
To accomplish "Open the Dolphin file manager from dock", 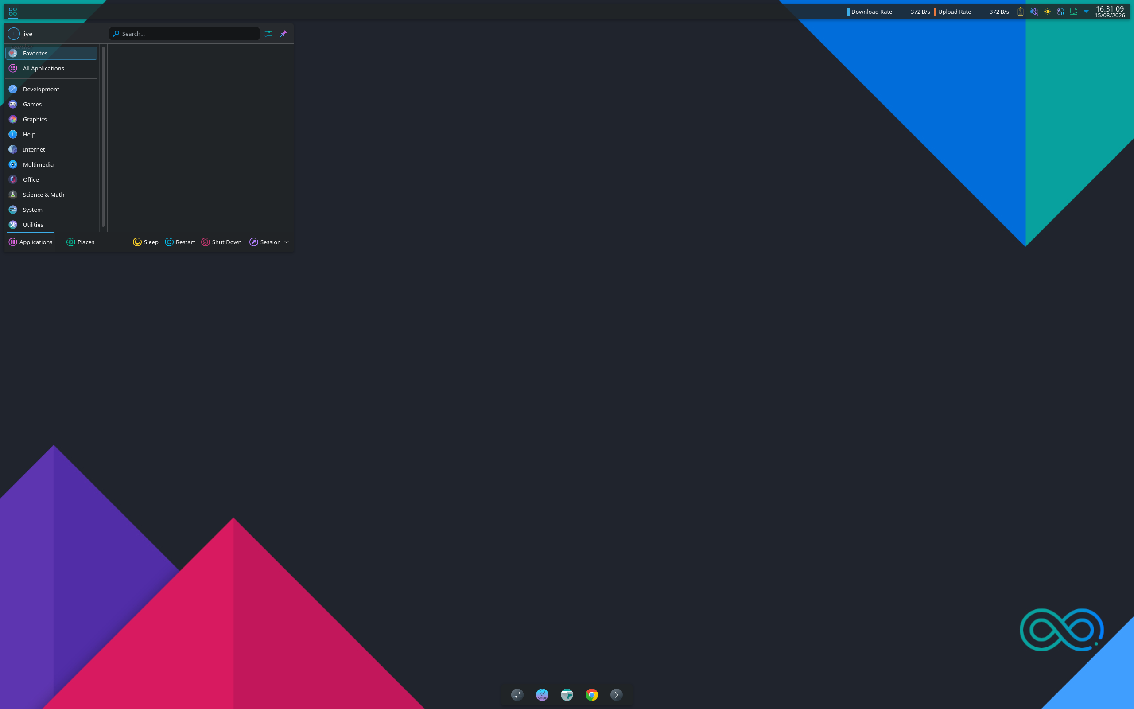I will coord(567,694).
